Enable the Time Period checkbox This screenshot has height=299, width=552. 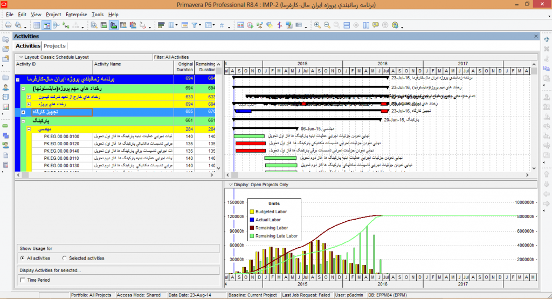23,280
